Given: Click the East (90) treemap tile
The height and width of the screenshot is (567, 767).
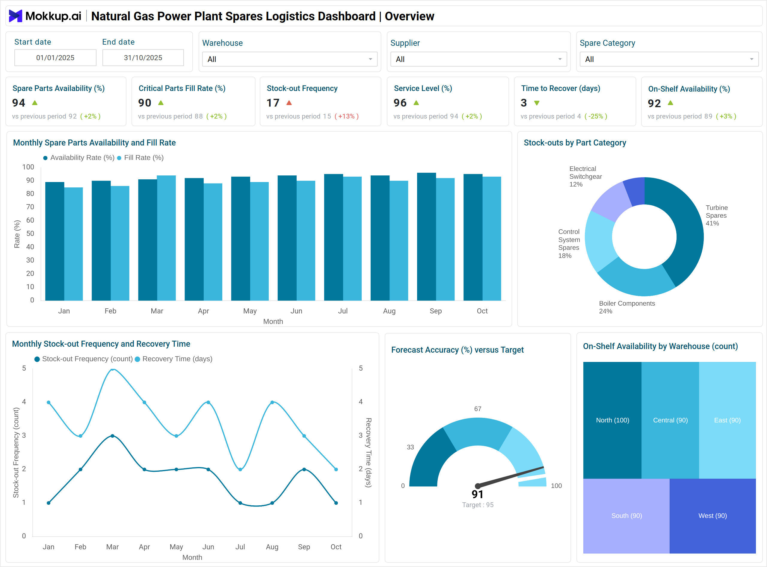Looking at the screenshot, I should coord(727,420).
